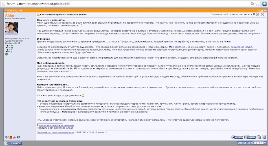Open the 'в поисках денег и мотивации' link

click(x=56, y=125)
